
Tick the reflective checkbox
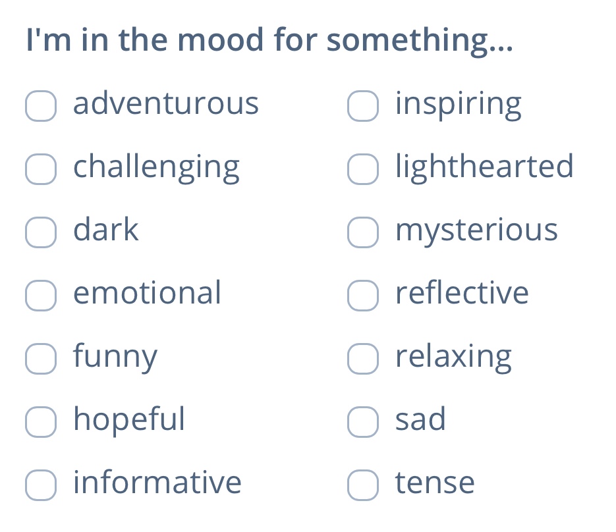pyautogui.click(x=363, y=296)
